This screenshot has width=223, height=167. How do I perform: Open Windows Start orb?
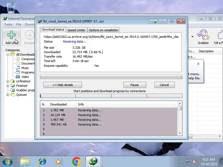[8, 162]
